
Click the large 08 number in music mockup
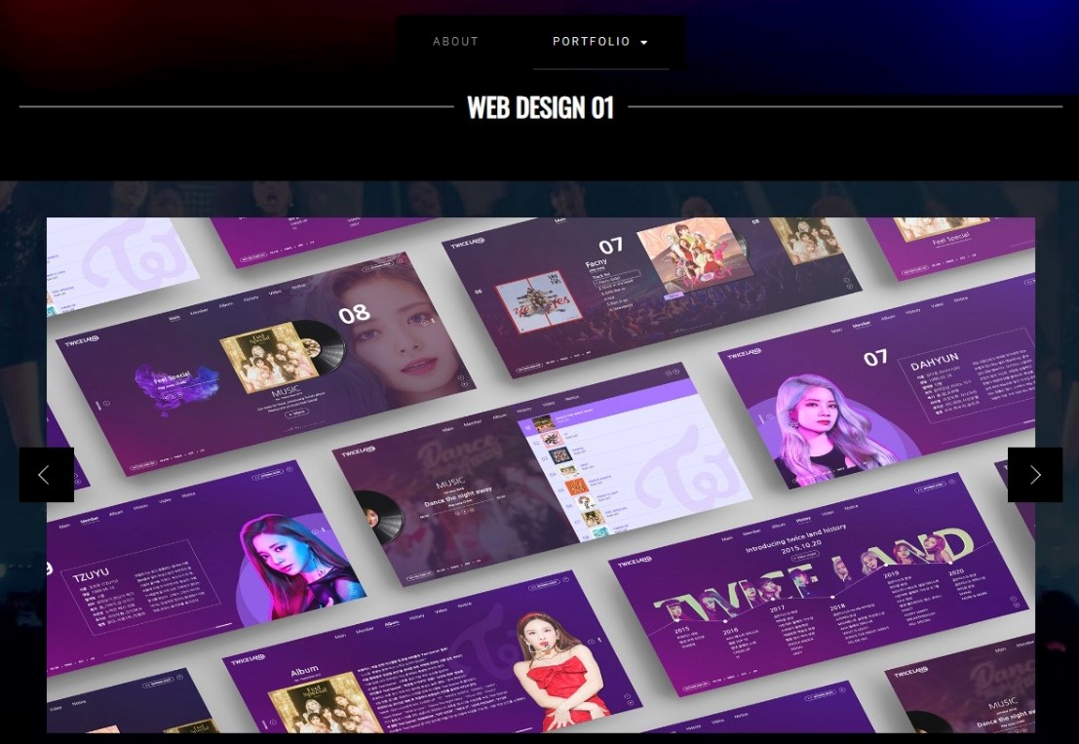point(354,314)
